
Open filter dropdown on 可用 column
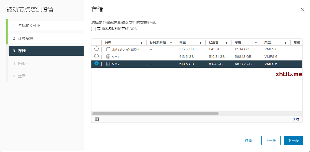256,43
